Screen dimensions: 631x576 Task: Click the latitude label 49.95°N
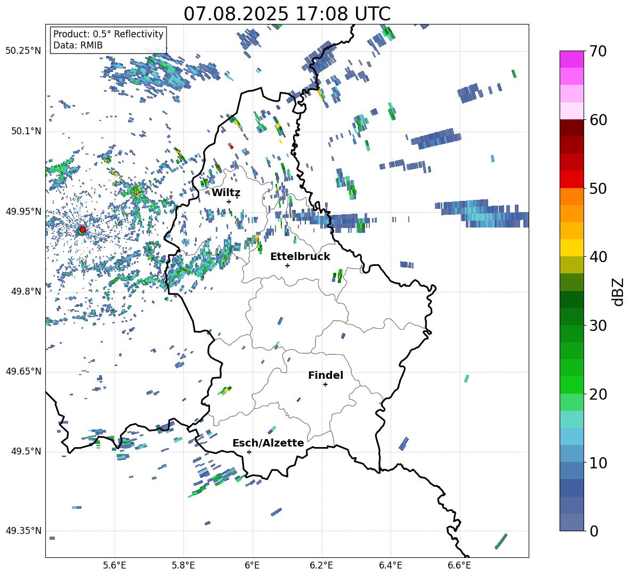(23, 212)
